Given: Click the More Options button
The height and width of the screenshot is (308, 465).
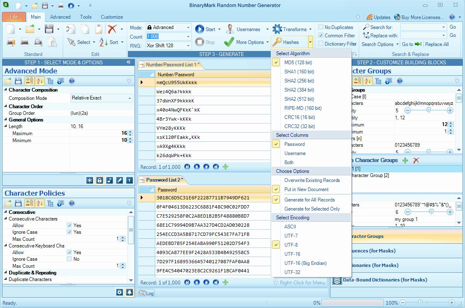Looking at the screenshot, I should 246,42.
